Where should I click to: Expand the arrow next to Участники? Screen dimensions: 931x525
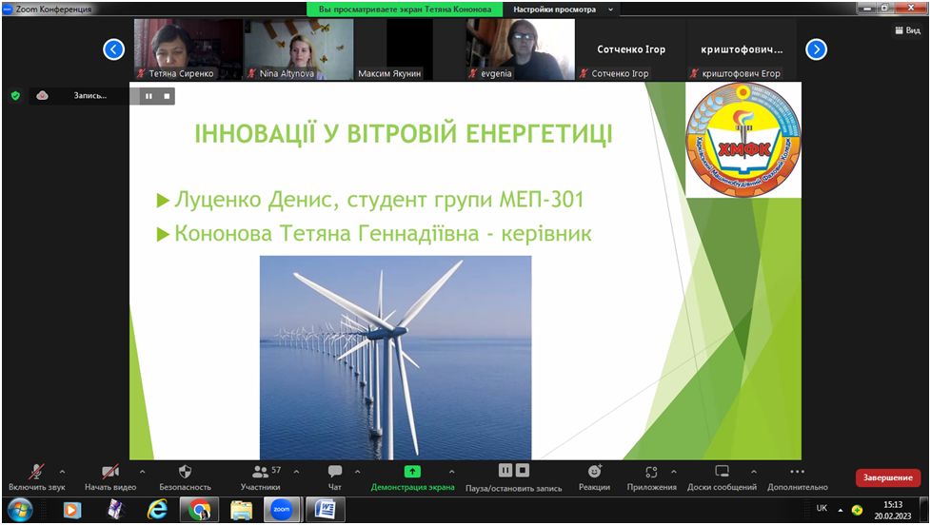click(x=296, y=472)
